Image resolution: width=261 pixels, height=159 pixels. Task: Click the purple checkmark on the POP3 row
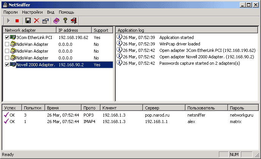(6, 115)
